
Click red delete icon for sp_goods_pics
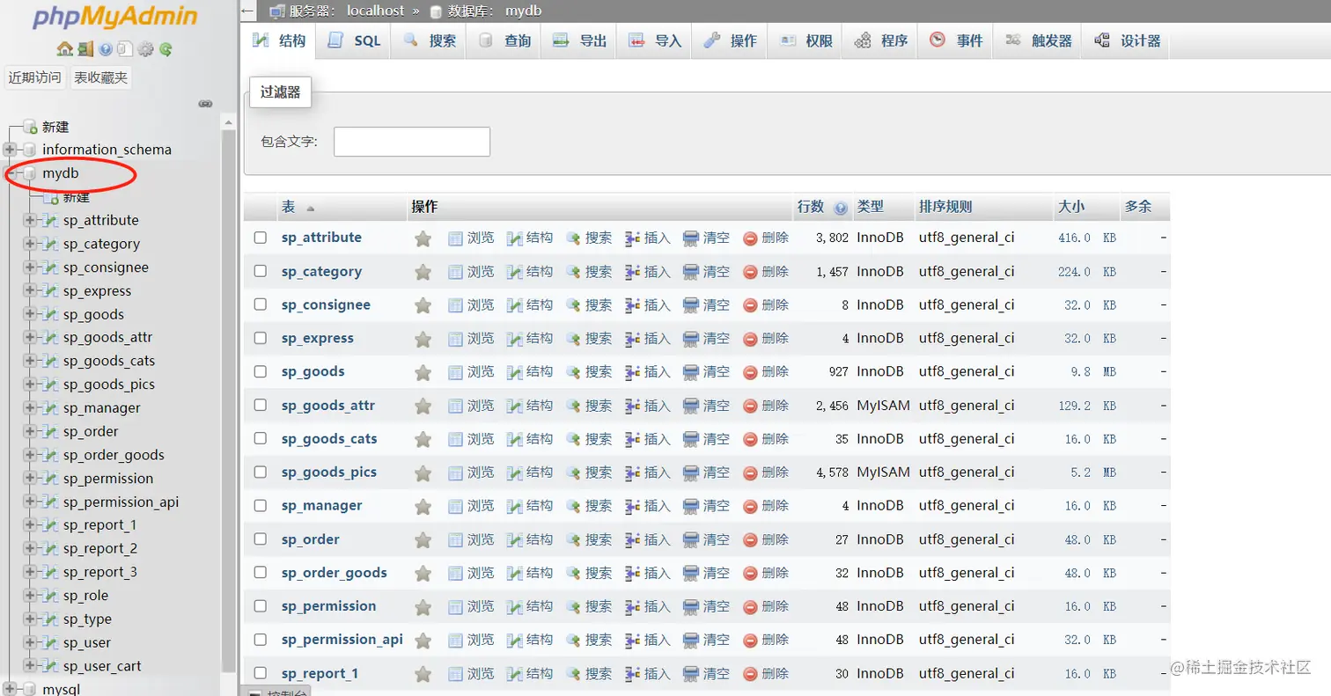(x=750, y=473)
